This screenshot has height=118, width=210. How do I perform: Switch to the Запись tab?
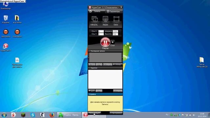coord(96,11)
